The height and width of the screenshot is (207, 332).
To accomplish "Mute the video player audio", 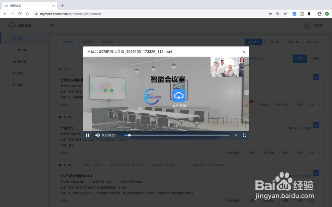I will click(97, 135).
